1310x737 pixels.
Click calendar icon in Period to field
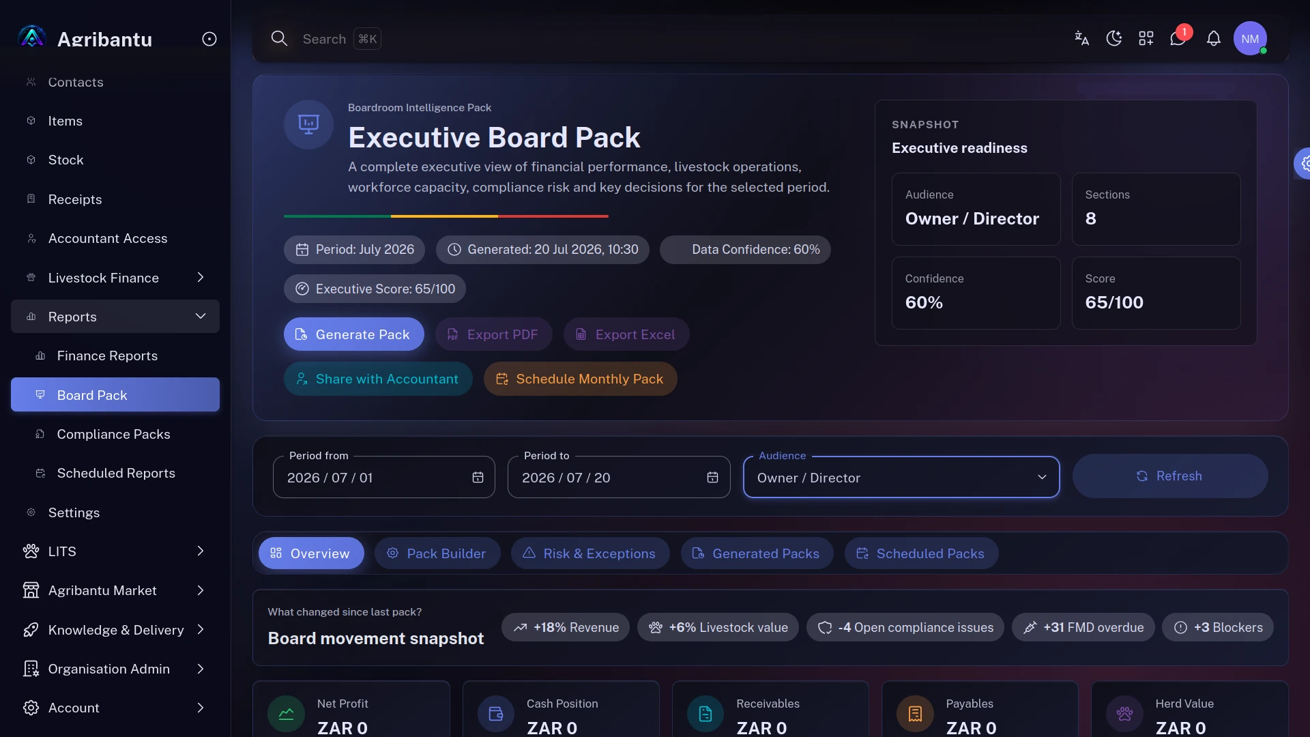click(x=712, y=478)
